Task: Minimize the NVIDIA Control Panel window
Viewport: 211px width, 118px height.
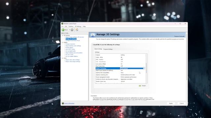Action: 175,24
